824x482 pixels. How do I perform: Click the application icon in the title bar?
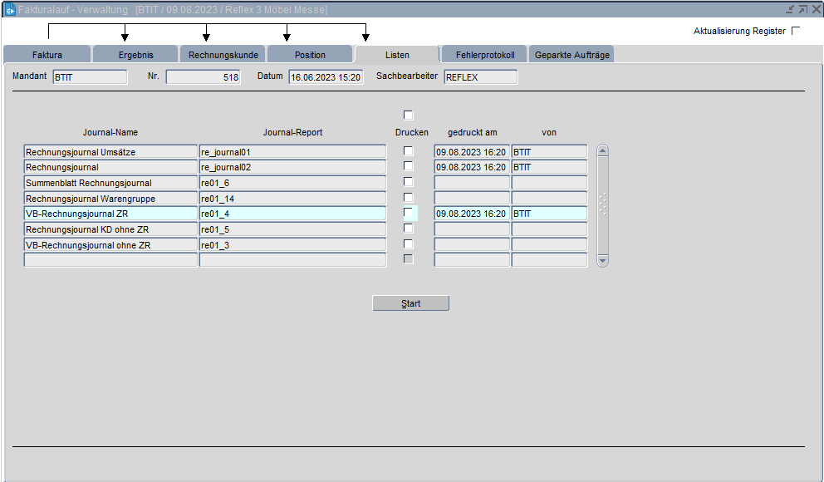(x=10, y=10)
